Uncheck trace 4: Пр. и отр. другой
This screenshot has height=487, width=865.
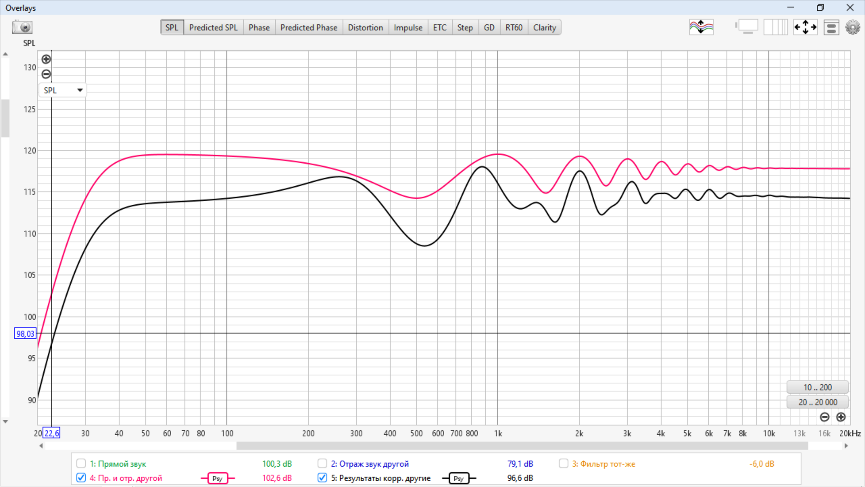tap(81, 478)
